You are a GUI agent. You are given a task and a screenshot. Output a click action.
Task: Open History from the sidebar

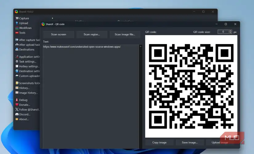point(24,88)
